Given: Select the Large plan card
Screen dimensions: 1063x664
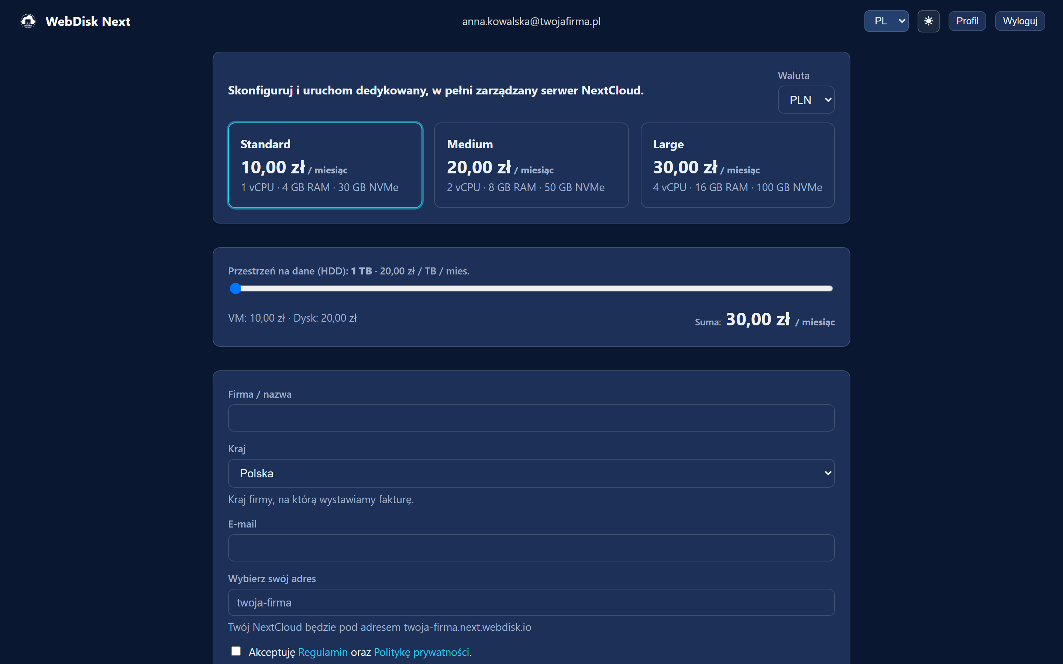Looking at the screenshot, I should tap(737, 165).
